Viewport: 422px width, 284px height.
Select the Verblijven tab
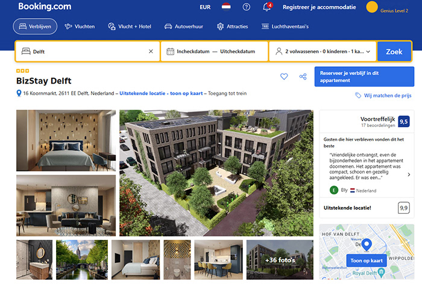tap(35, 26)
